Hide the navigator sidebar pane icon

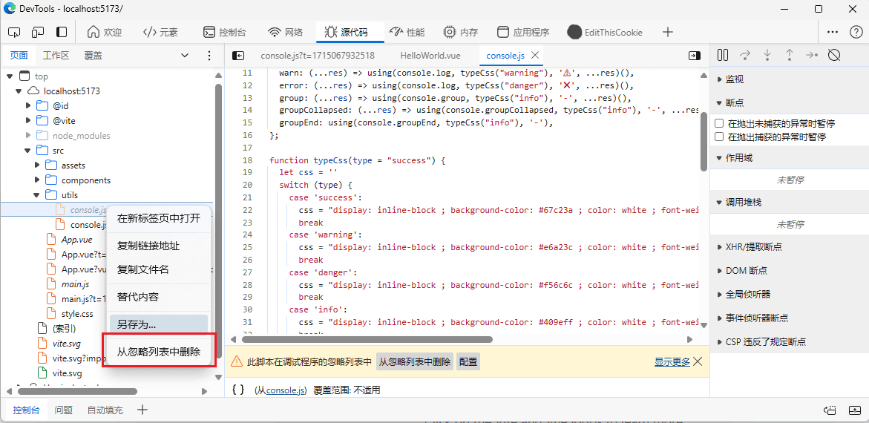tap(238, 56)
